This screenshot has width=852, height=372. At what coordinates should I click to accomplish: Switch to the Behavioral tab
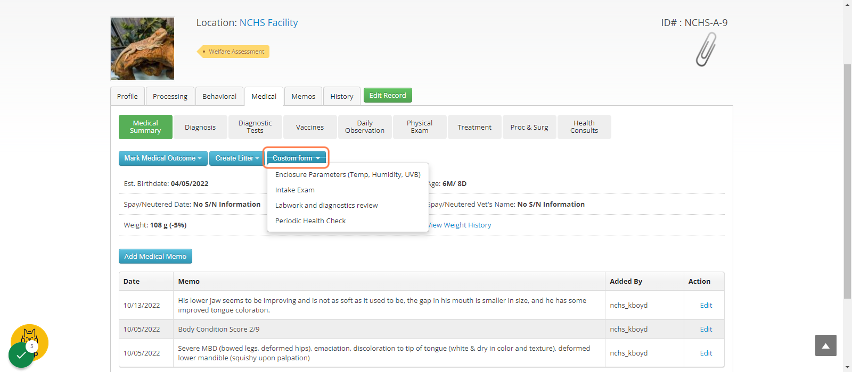[219, 96]
